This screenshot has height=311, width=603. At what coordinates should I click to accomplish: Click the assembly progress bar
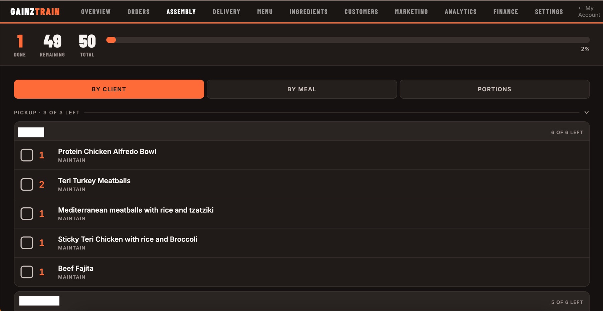pos(348,40)
